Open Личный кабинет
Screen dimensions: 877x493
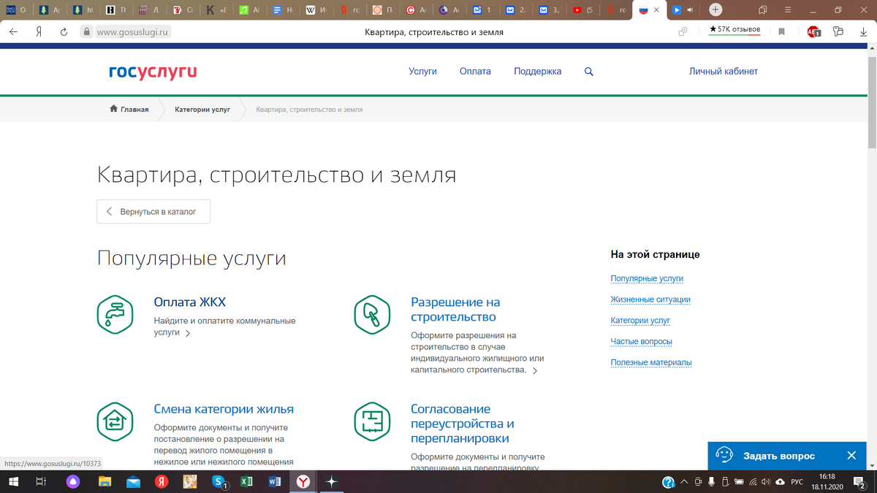(x=723, y=71)
